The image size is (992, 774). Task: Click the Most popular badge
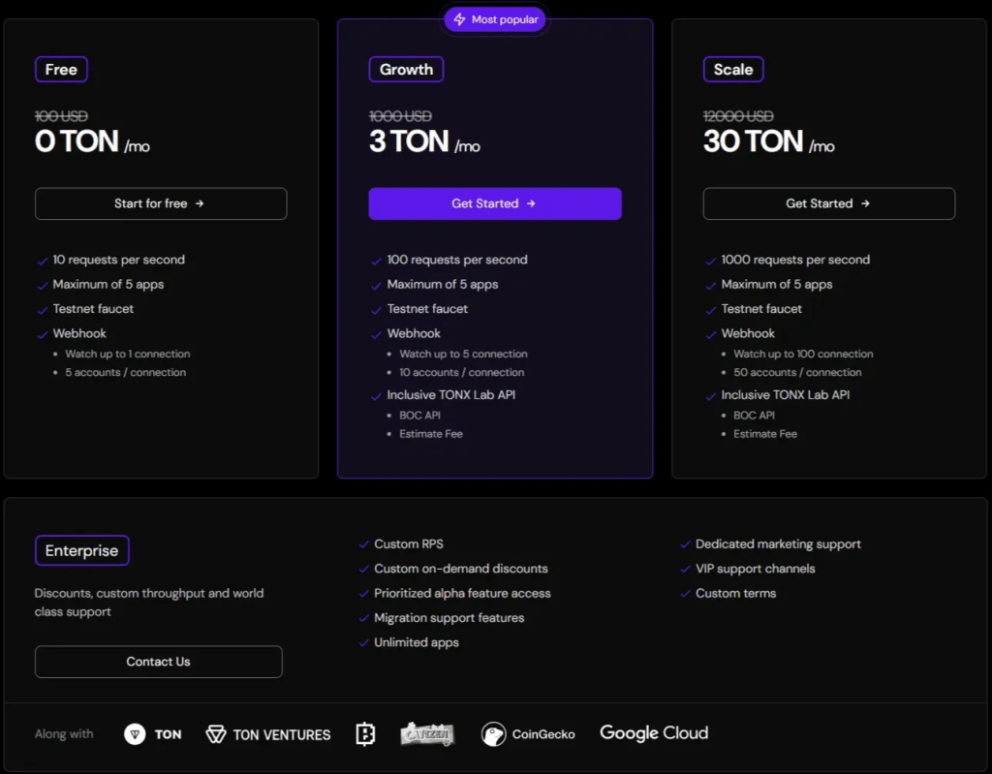click(x=495, y=19)
